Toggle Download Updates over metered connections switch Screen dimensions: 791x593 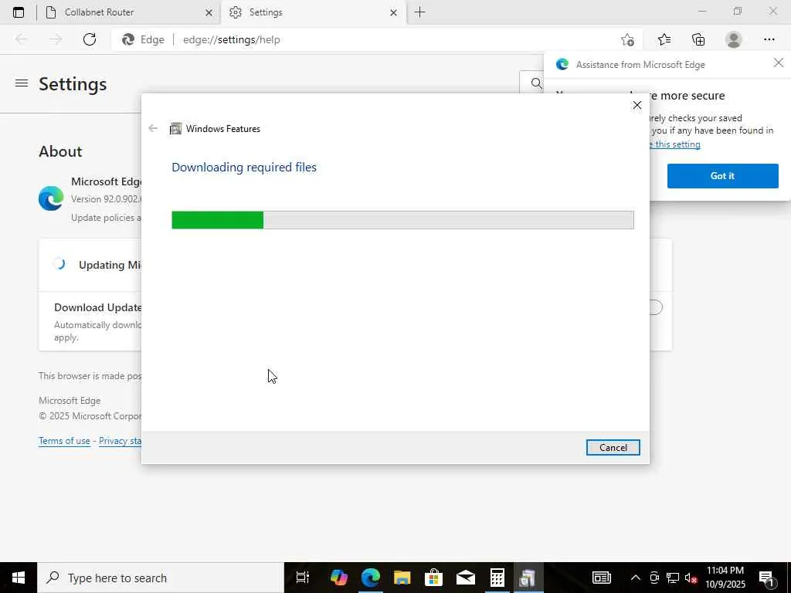pos(655,307)
